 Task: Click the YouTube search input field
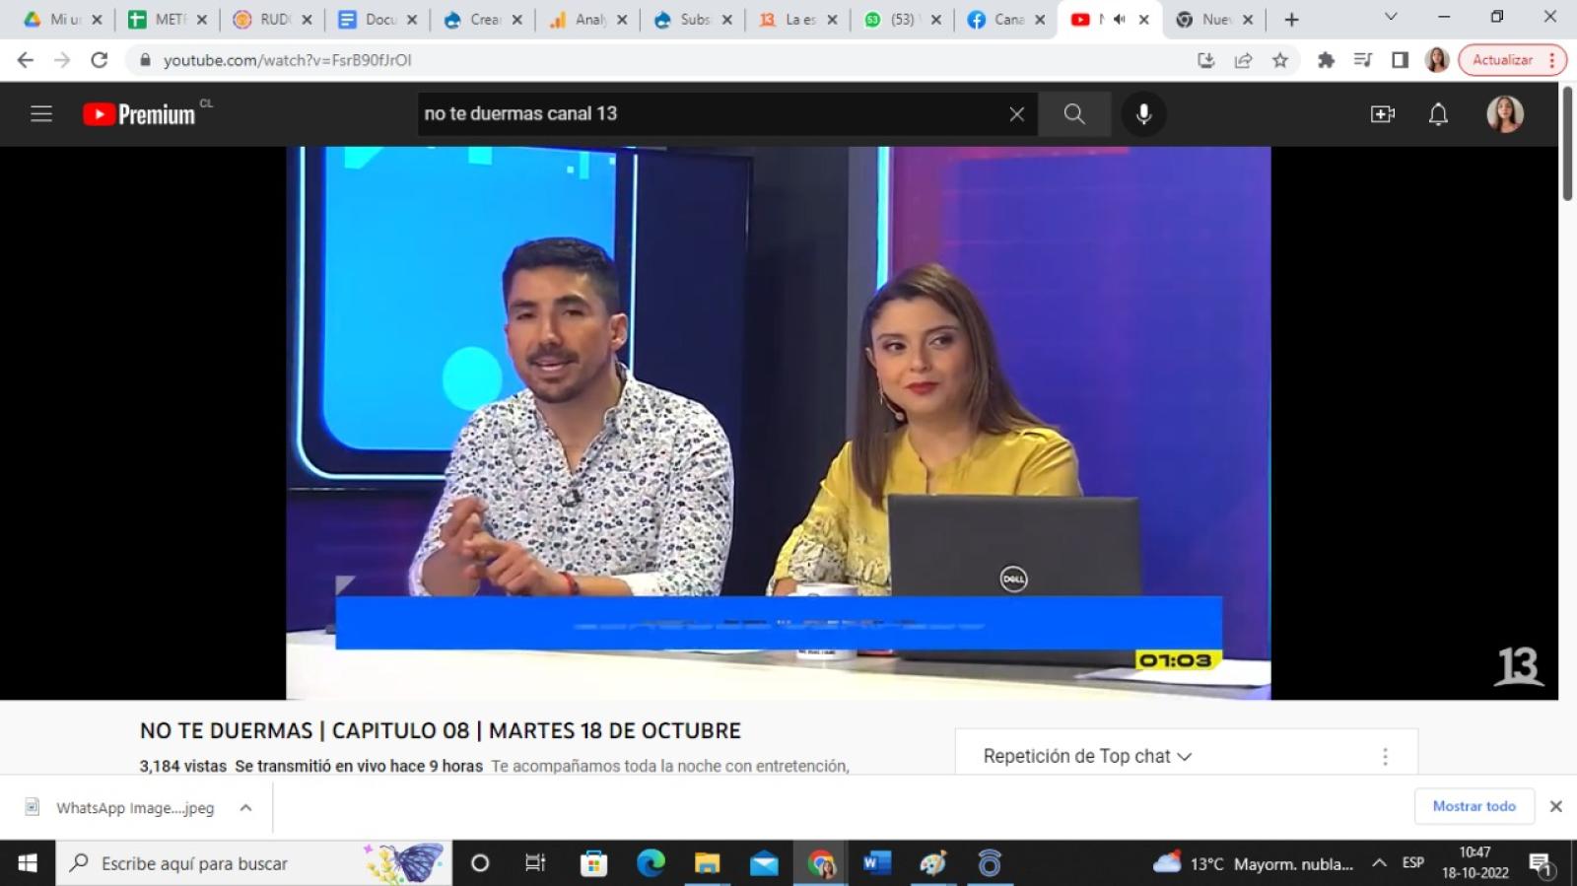pyautogui.click(x=710, y=114)
